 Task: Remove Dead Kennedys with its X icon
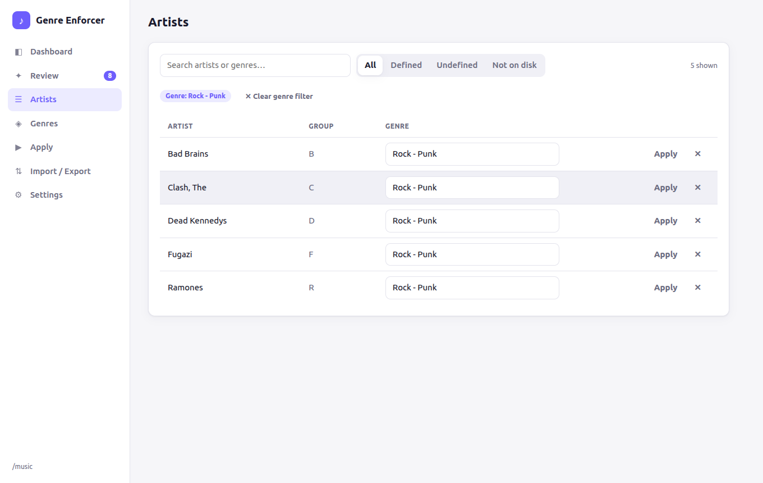[698, 221]
